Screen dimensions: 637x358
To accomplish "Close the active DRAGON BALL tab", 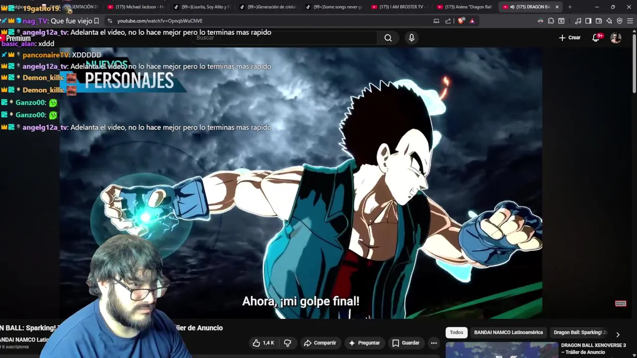I will [557, 7].
